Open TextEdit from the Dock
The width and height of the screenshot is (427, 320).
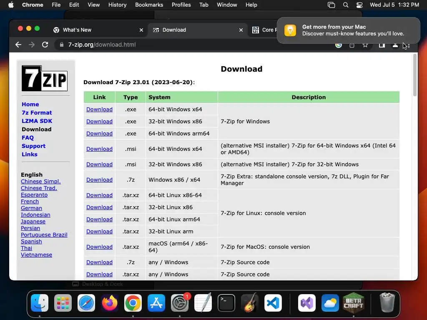tap(203, 303)
